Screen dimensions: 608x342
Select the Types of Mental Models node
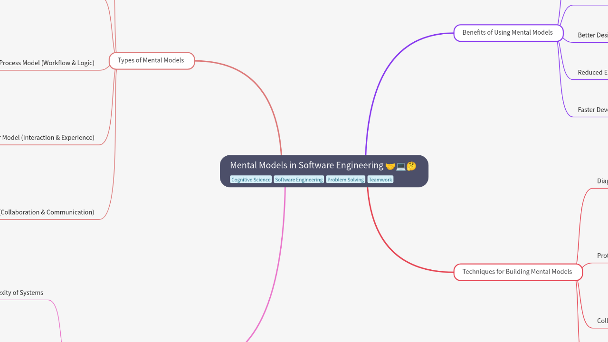tap(152, 61)
